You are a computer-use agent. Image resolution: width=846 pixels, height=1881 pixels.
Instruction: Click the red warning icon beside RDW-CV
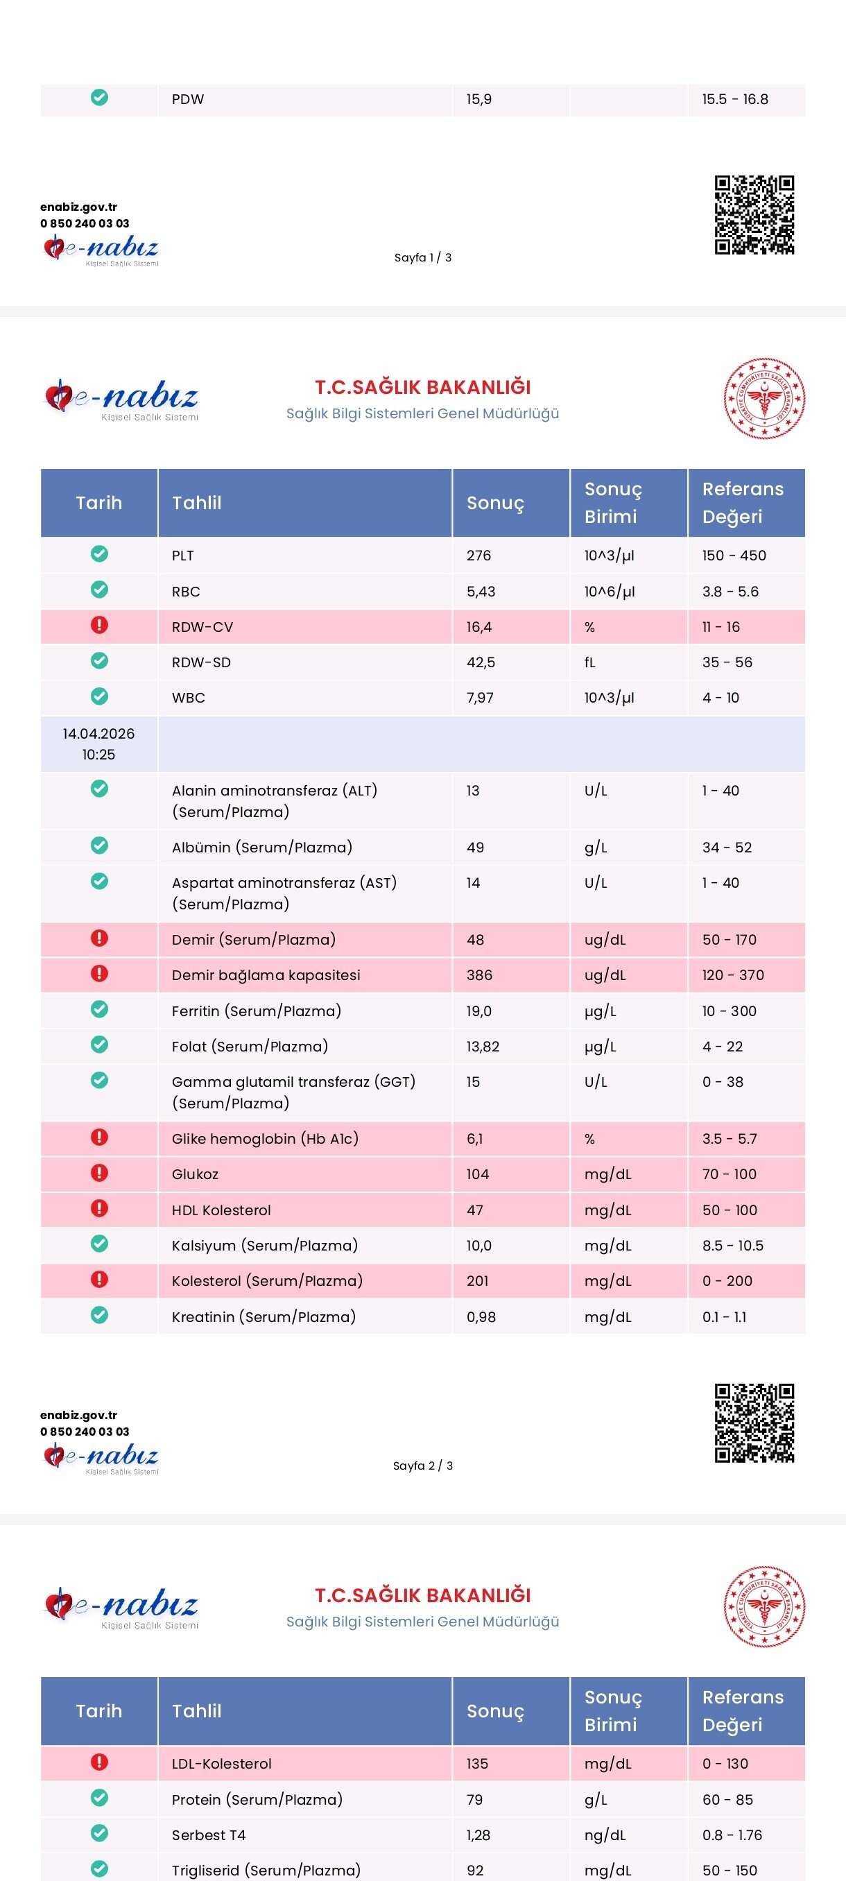tap(99, 625)
